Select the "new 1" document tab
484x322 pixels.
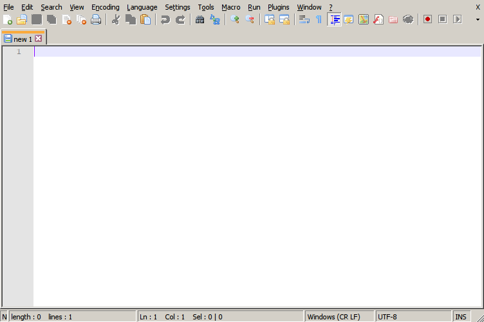pyautogui.click(x=23, y=39)
